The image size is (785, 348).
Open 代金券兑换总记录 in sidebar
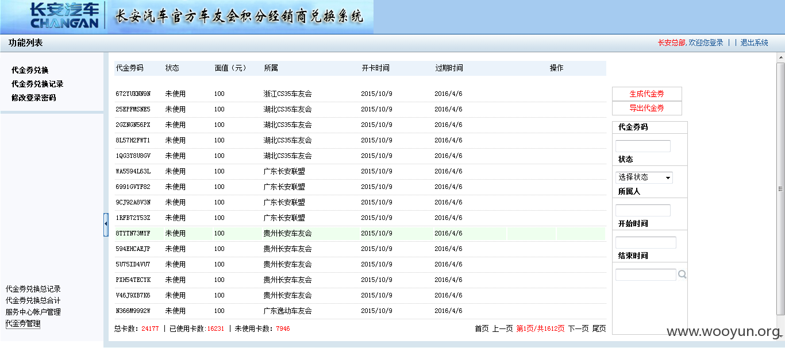(x=33, y=289)
